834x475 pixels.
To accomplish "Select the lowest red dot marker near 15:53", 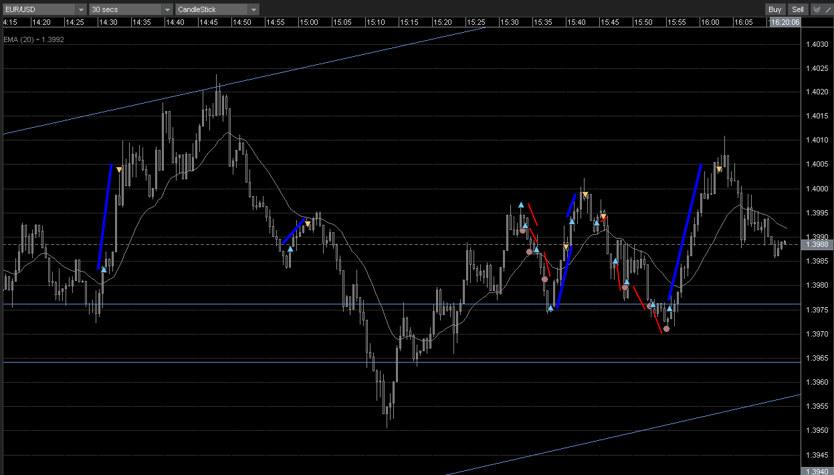I will click(x=666, y=328).
